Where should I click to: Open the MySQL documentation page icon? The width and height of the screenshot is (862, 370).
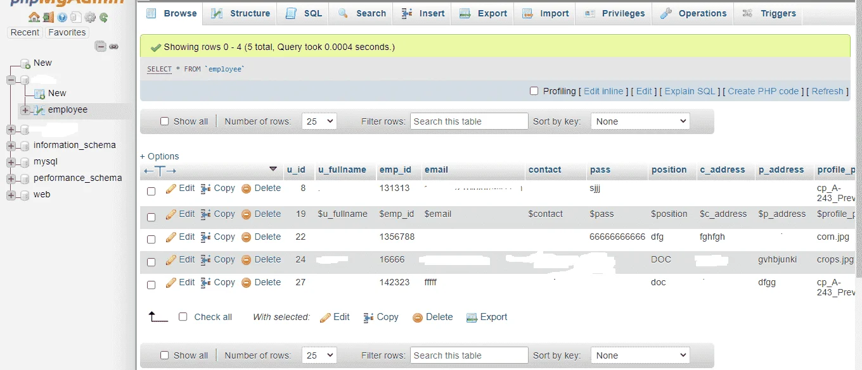tap(76, 17)
